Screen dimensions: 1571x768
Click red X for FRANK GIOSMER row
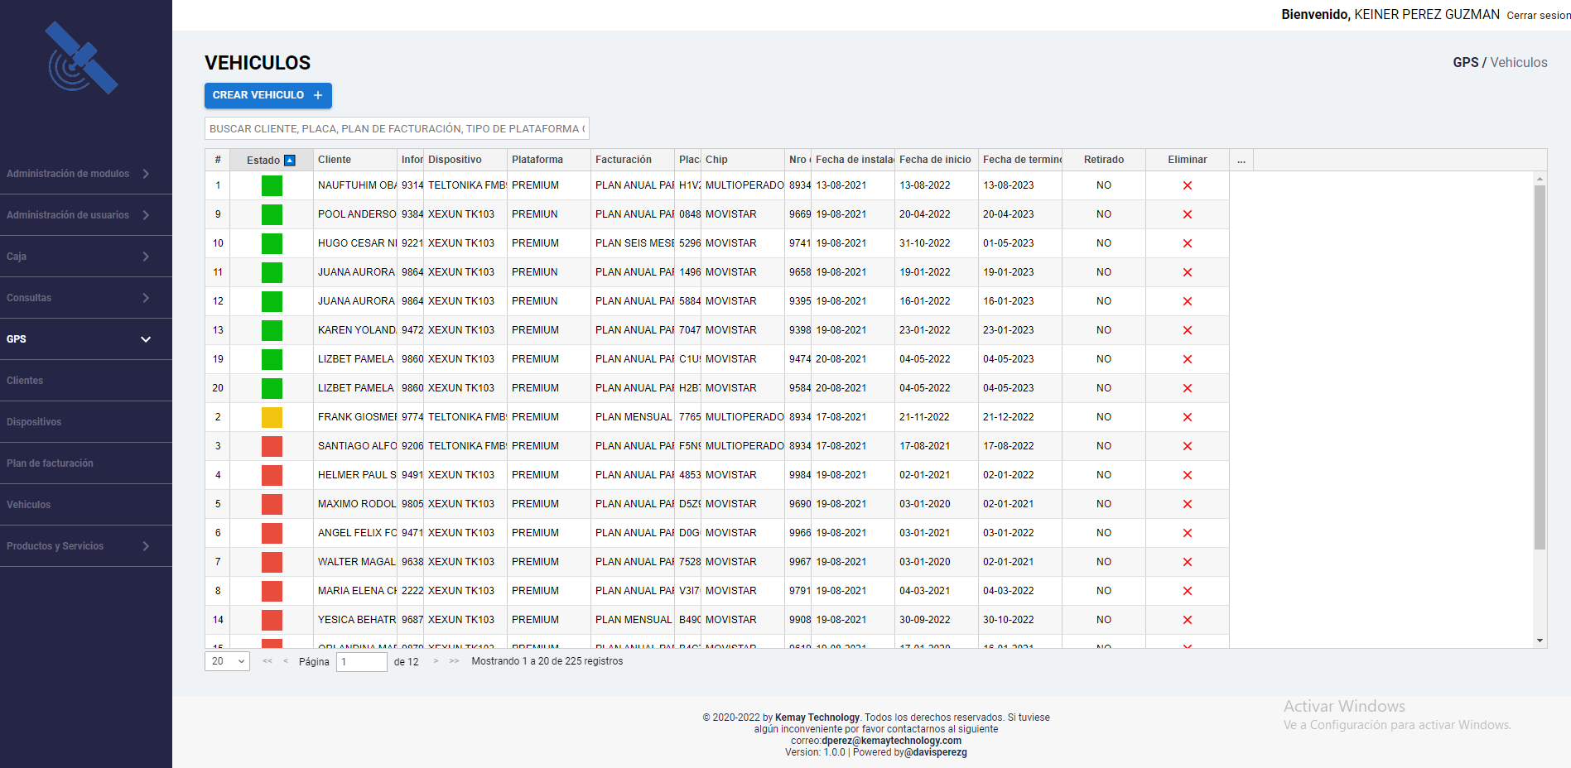[x=1187, y=417]
